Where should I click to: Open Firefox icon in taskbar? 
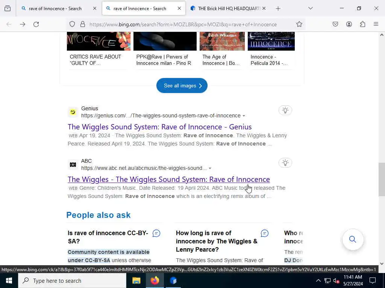pyautogui.click(x=155, y=280)
